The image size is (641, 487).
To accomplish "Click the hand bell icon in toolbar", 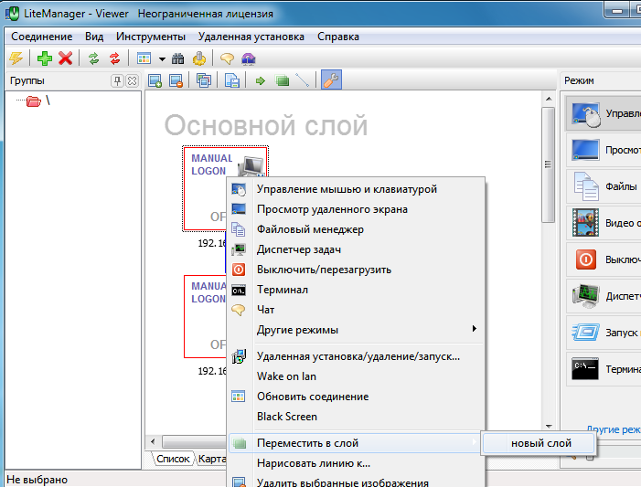I will (x=199, y=58).
